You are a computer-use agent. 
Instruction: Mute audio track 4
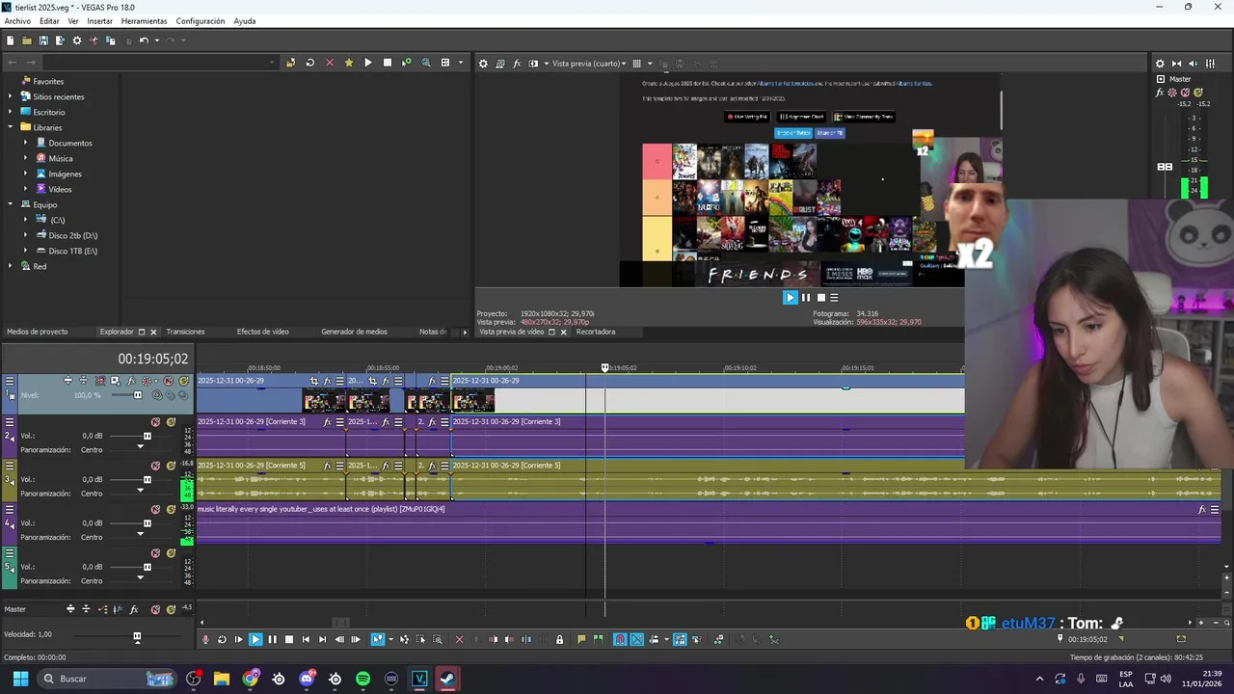pos(155,510)
